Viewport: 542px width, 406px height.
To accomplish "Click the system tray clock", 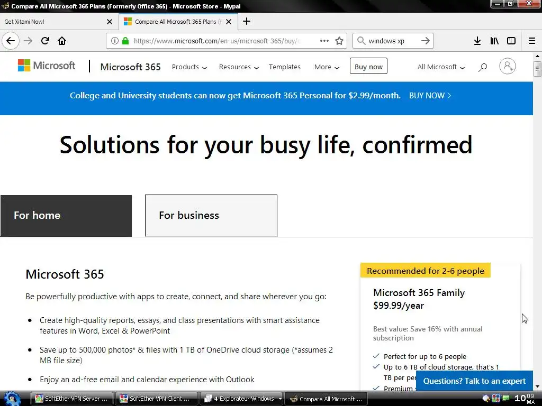I will [x=525, y=399].
